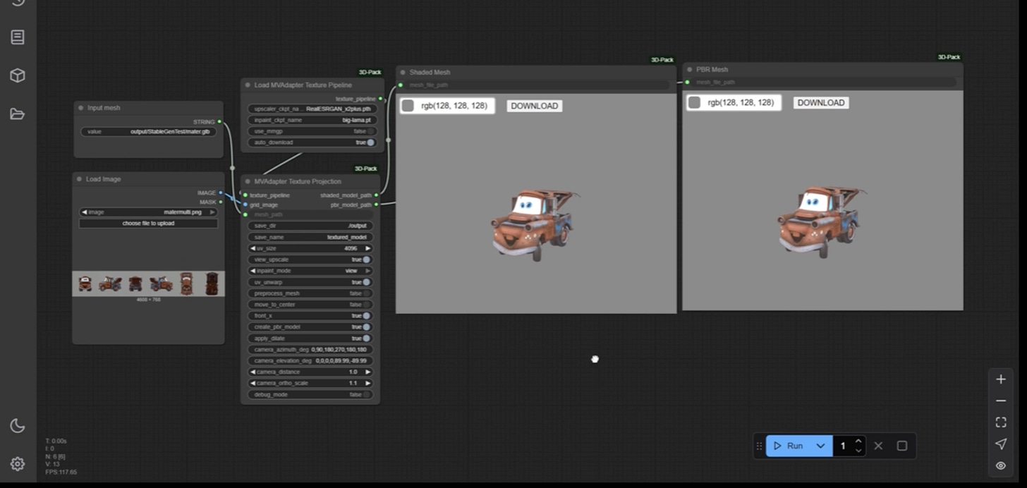Collapse MVAdapter Texture Projection node dot
The image size is (1027, 488).
248,181
